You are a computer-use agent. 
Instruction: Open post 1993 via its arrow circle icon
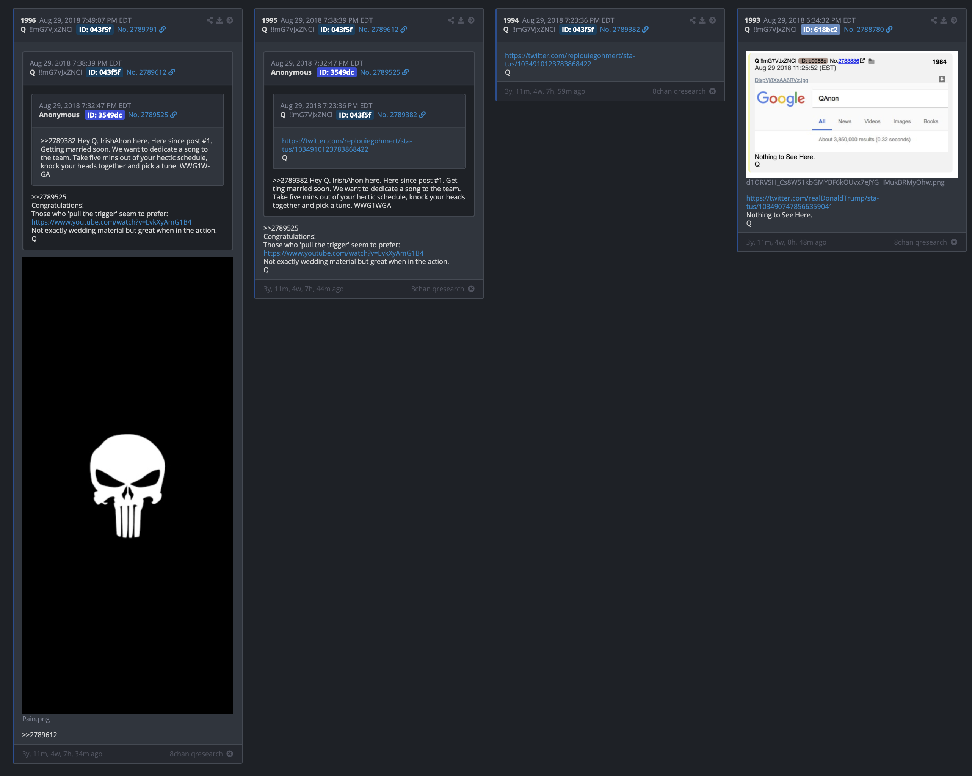(954, 20)
